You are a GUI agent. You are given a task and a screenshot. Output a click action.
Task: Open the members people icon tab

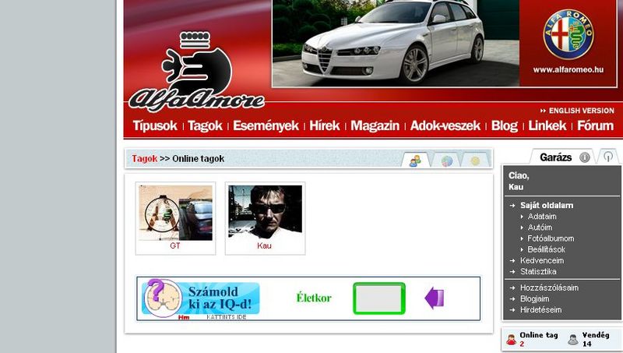coord(416,161)
